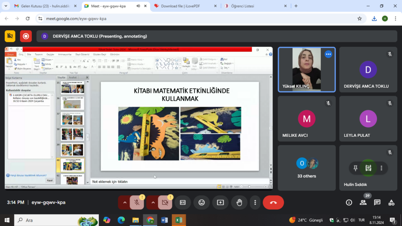The image size is (402, 226).
Task: Open the options menu on Yüksel KILINÇ's tile
Action: point(328,55)
